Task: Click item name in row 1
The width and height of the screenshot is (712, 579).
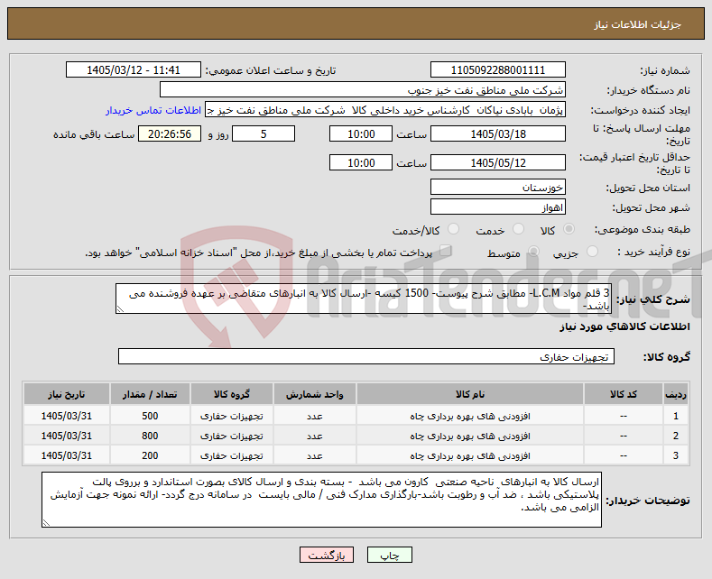Action: click(x=470, y=416)
